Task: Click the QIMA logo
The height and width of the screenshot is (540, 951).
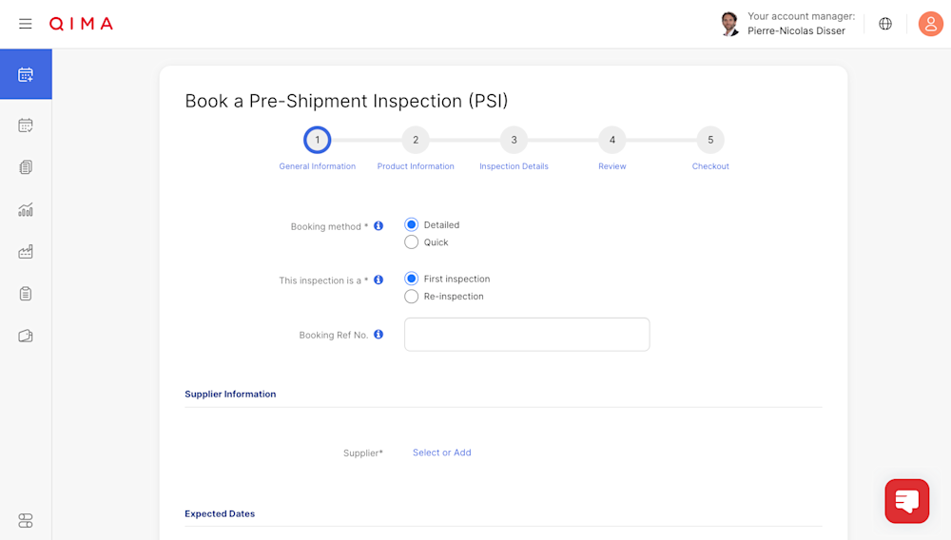Action: click(x=81, y=24)
